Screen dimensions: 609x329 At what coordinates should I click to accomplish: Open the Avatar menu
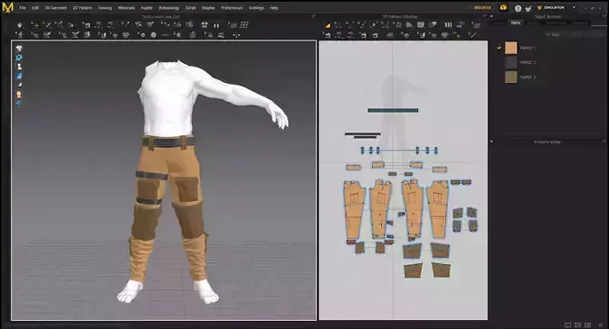pyautogui.click(x=147, y=8)
